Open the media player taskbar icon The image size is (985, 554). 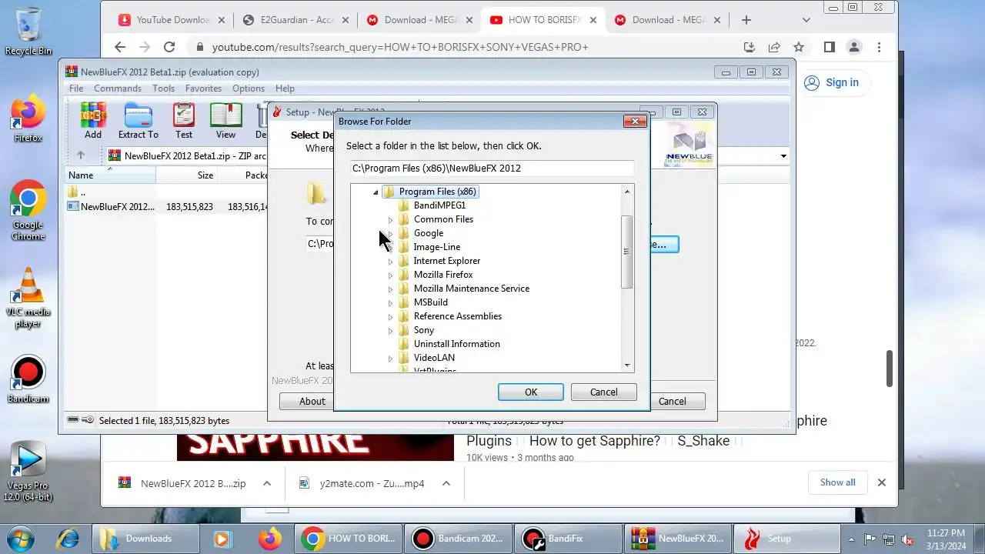222,539
